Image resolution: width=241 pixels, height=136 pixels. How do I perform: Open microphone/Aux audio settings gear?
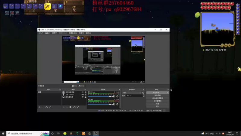pos(117,96)
